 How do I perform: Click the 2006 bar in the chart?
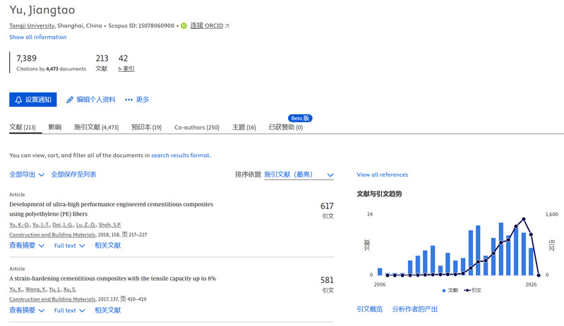click(380, 272)
